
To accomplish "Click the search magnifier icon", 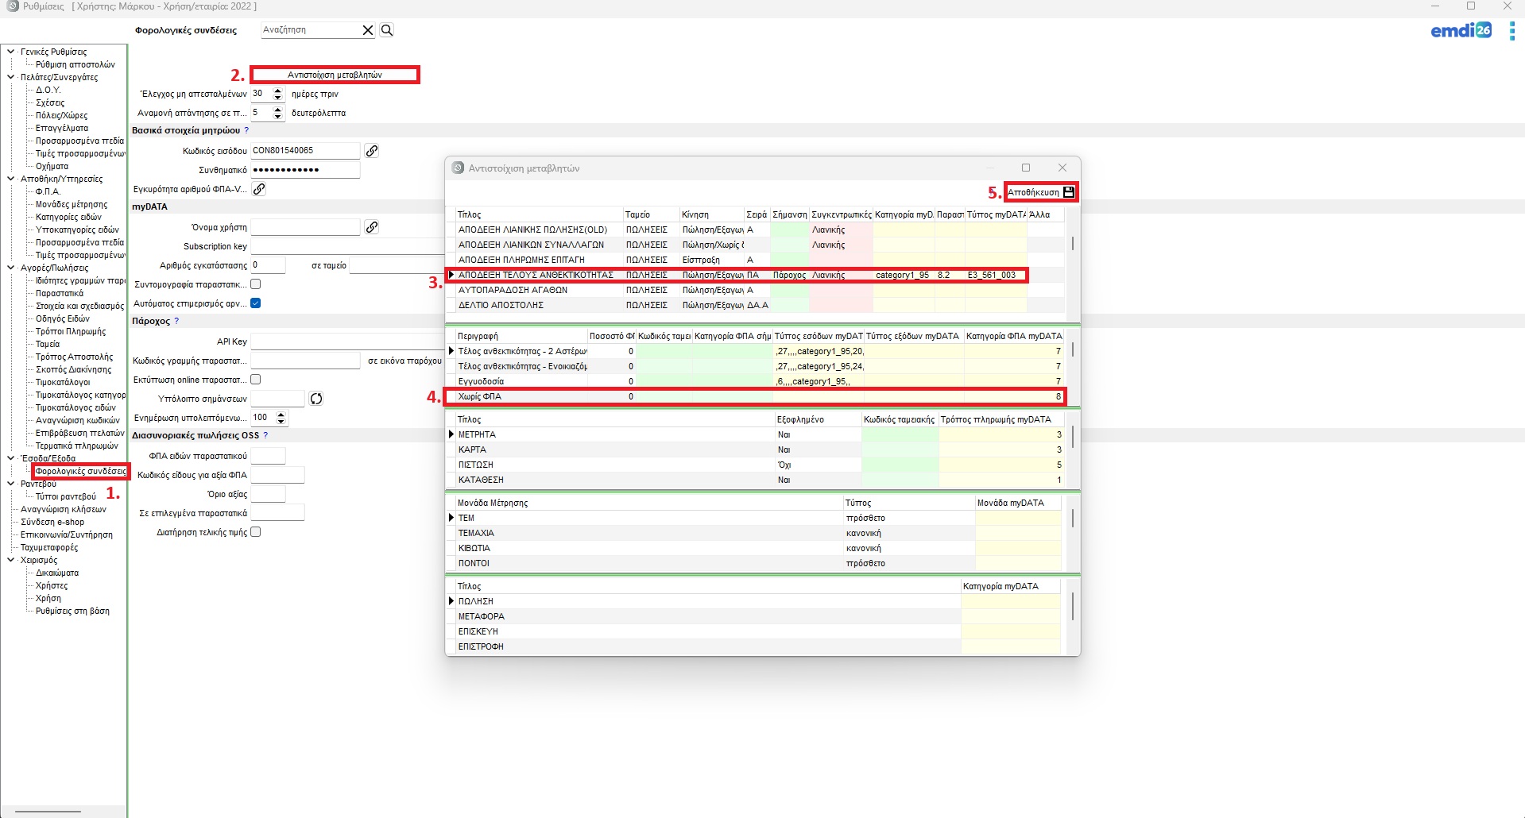I will click(387, 30).
